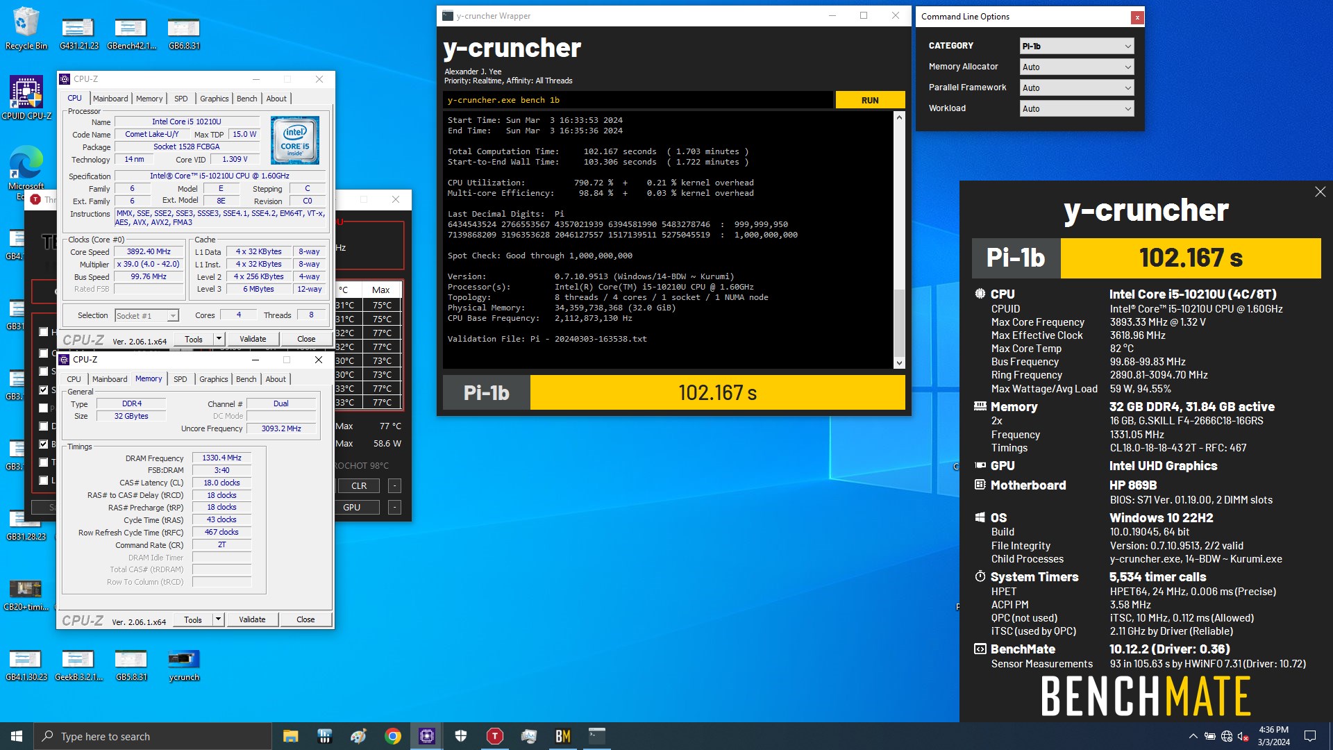The image size is (1333, 750).
Task: Toggle the ThrottleStop checkbox labeled H
Action: coord(44,332)
